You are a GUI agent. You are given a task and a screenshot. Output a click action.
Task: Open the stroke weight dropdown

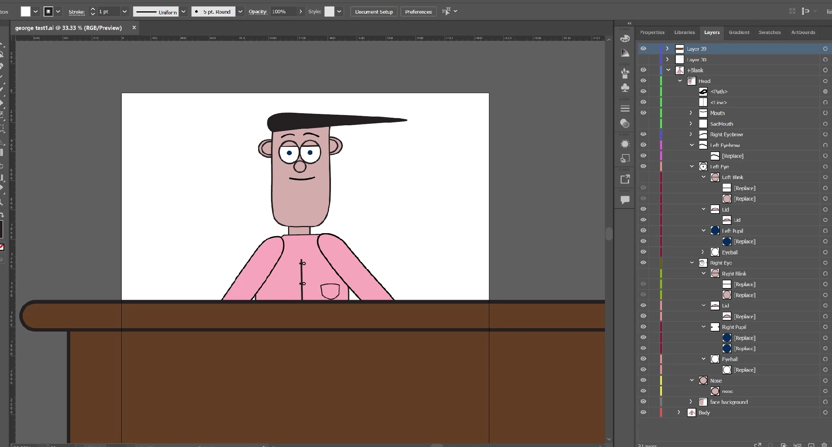coord(124,12)
